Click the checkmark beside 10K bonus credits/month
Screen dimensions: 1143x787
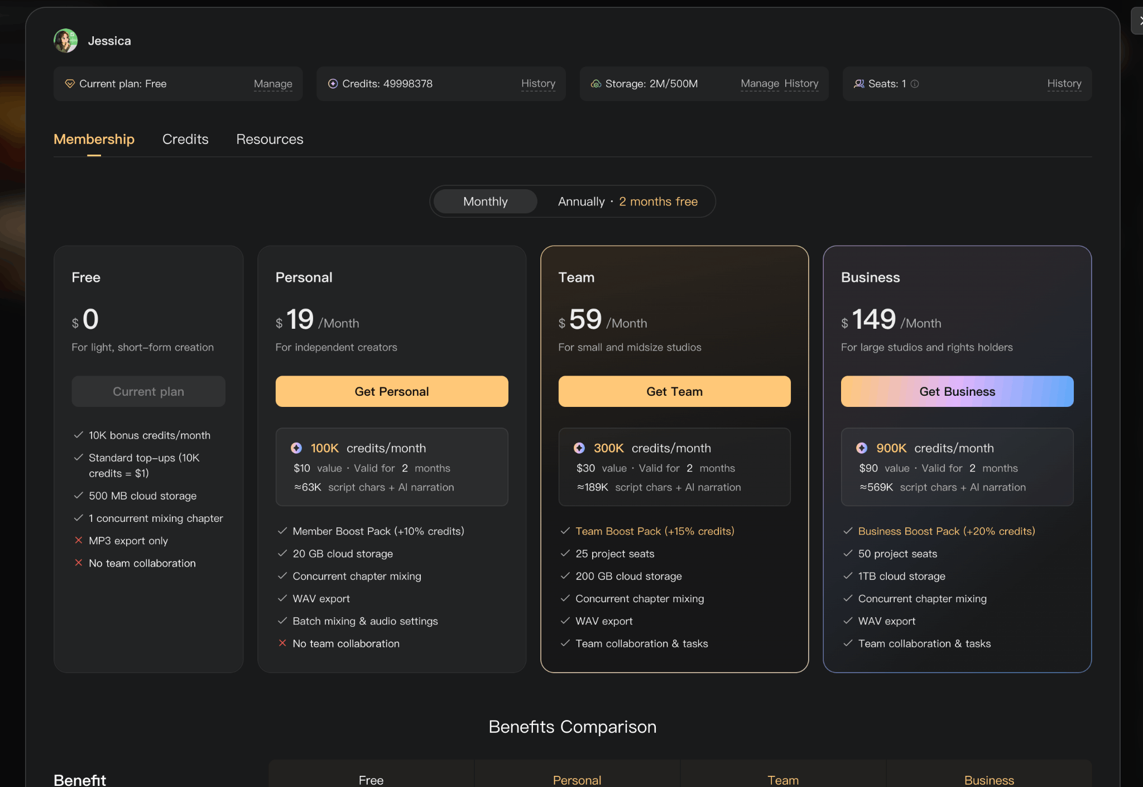click(79, 435)
